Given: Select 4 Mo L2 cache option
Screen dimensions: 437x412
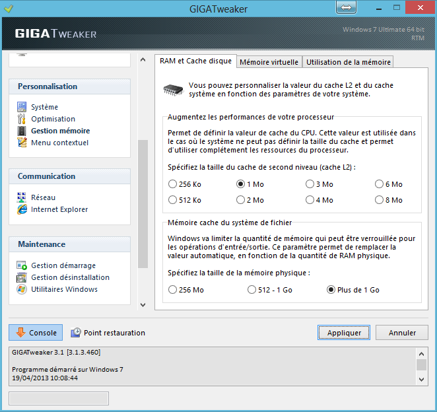Looking at the screenshot, I should click(x=319, y=200).
